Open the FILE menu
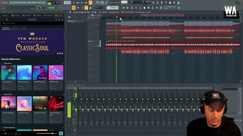243x136 pixels. pyautogui.click(x=11, y=3)
